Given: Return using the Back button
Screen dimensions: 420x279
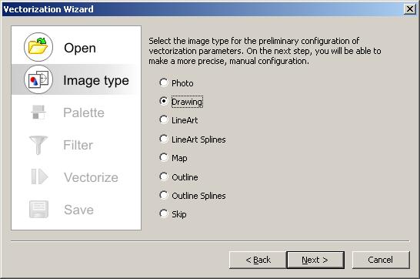Looking at the screenshot, I should coord(258,260).
